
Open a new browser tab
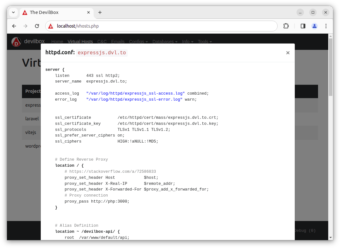(x=100, y=12)
